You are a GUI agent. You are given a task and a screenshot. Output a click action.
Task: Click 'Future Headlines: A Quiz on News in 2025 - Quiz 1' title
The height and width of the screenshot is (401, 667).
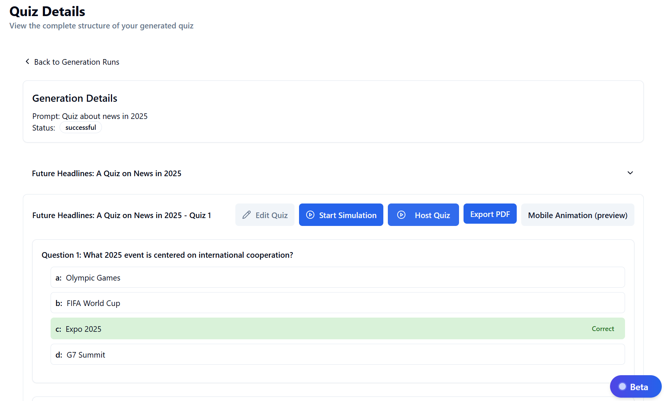coord(122,215)
